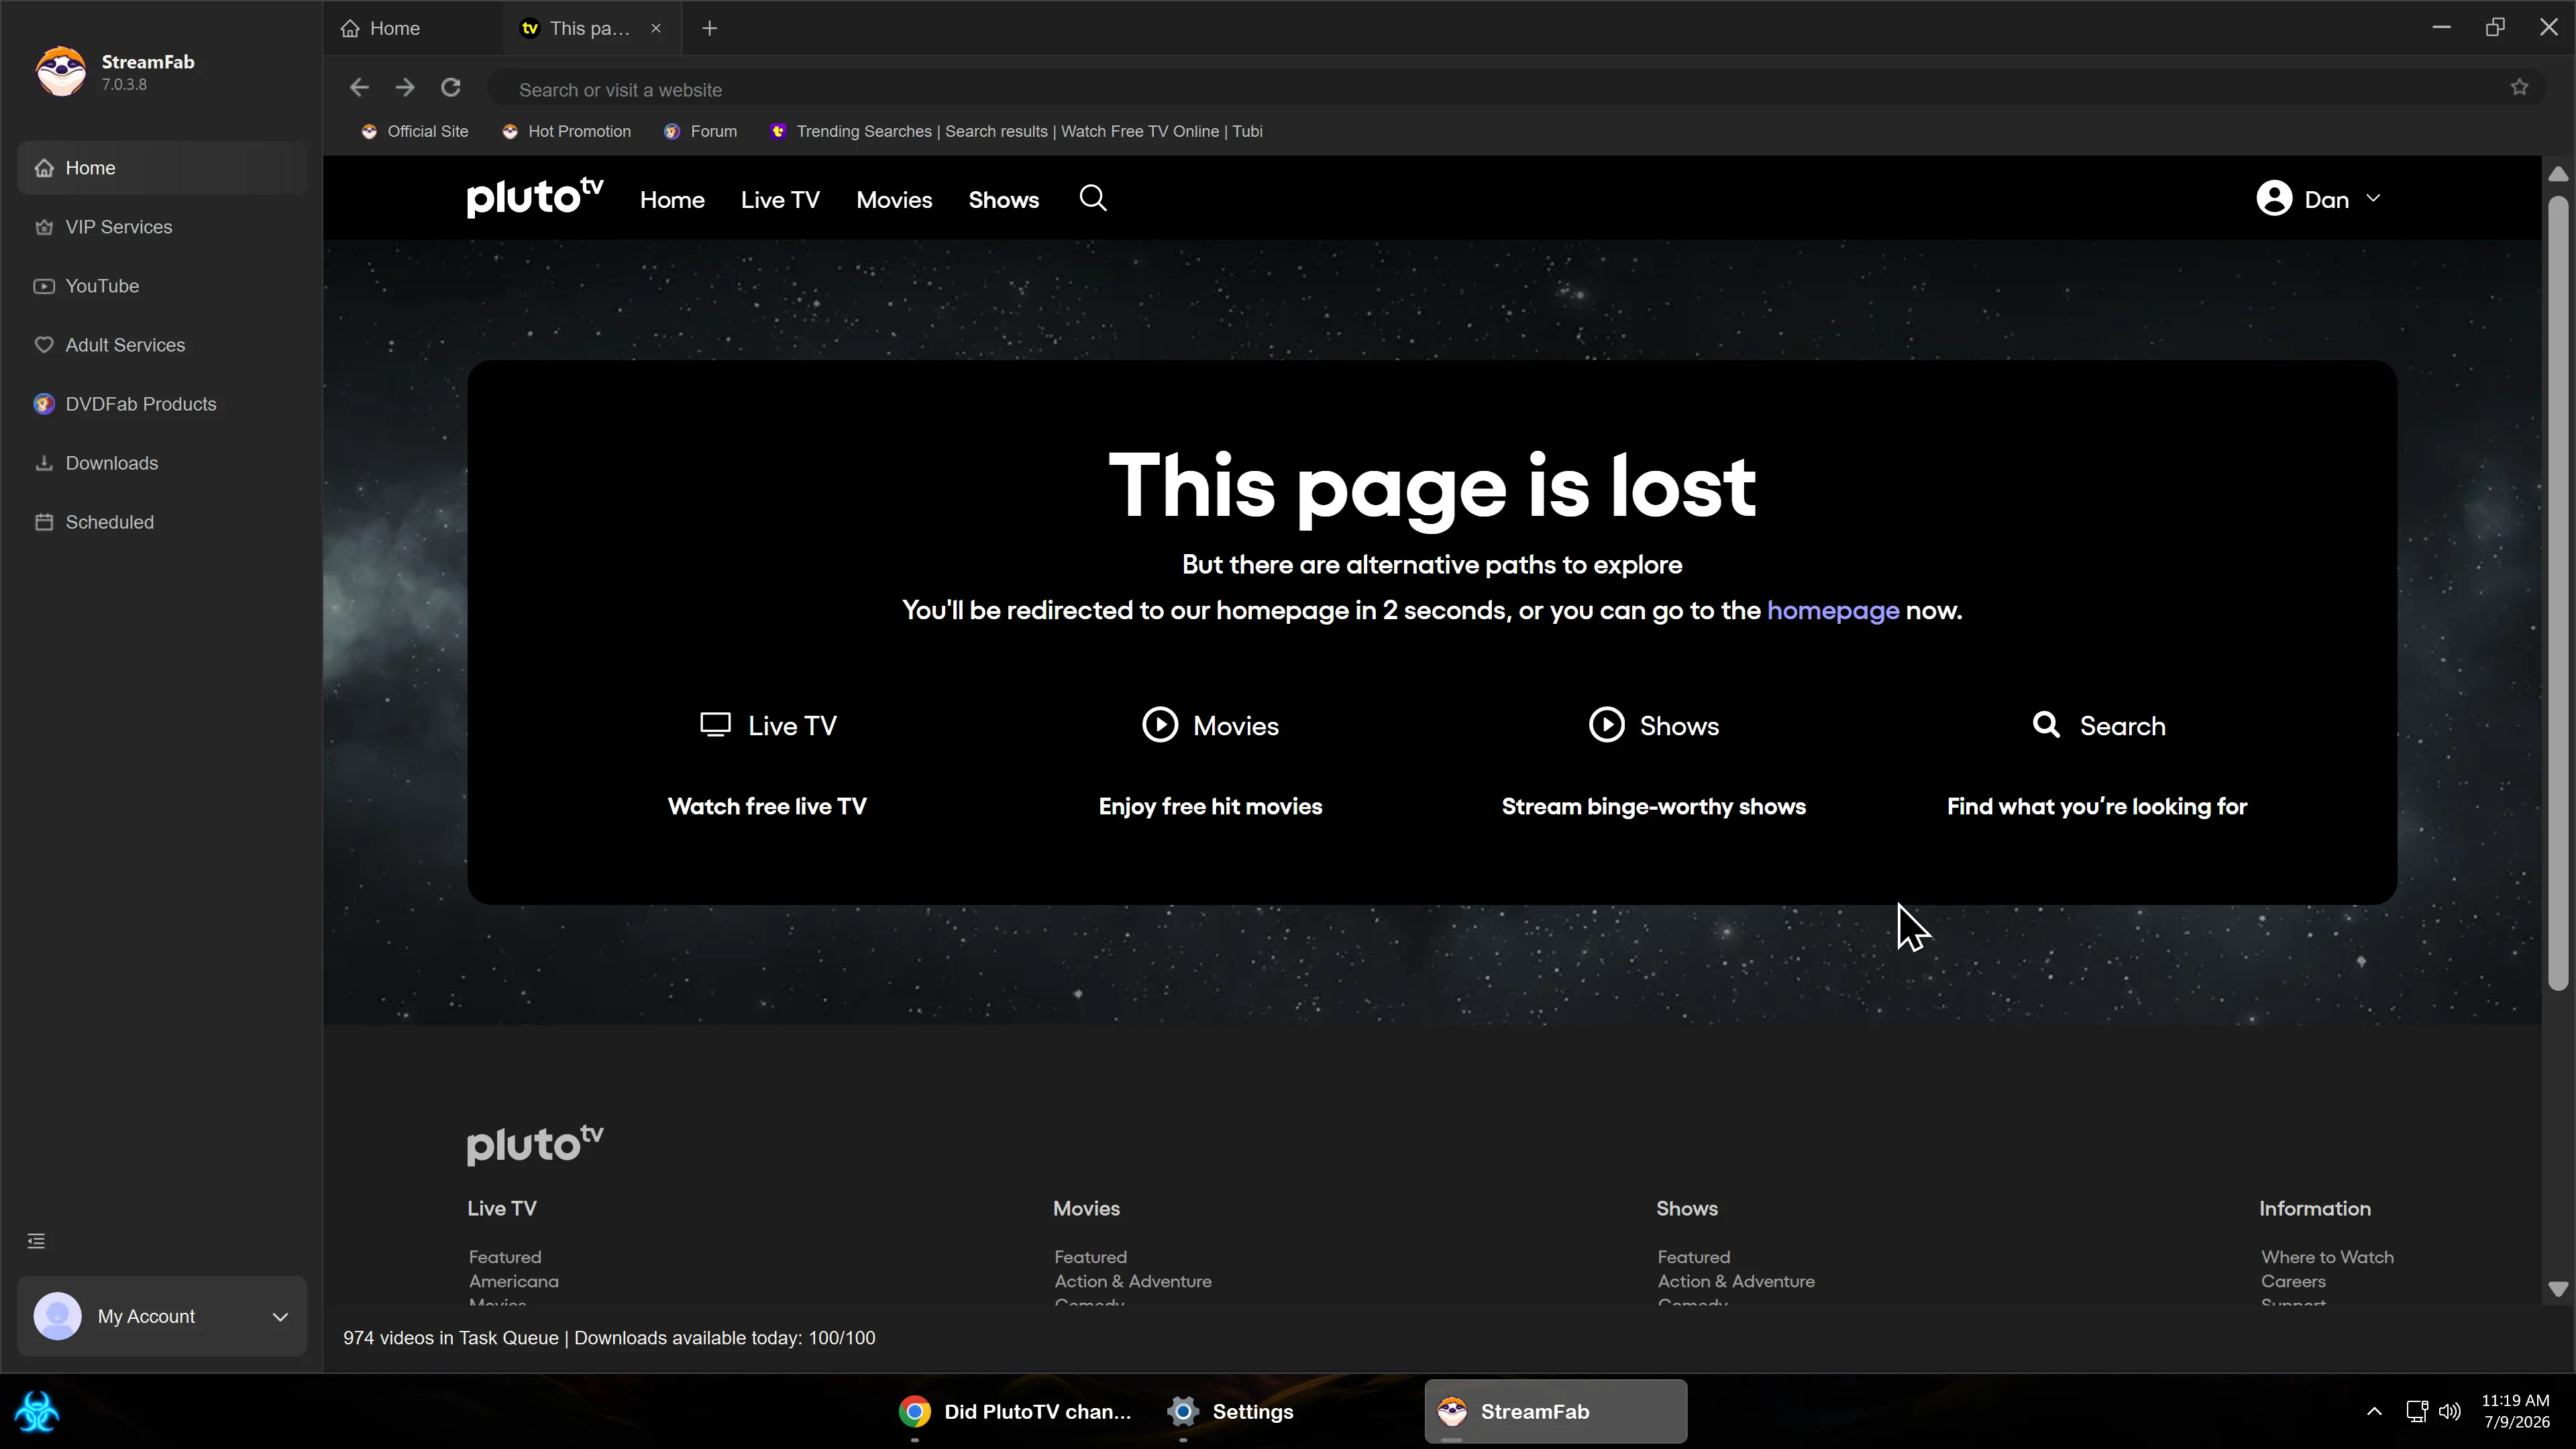This screenshot has width=2576, height=1449.
Task: Open DVDFab Products in the sidebar
Action: [x=162, y=404]
